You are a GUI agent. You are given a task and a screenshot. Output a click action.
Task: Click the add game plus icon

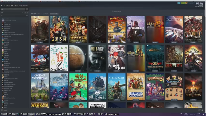pyautogui.click(x=2, y=110)
